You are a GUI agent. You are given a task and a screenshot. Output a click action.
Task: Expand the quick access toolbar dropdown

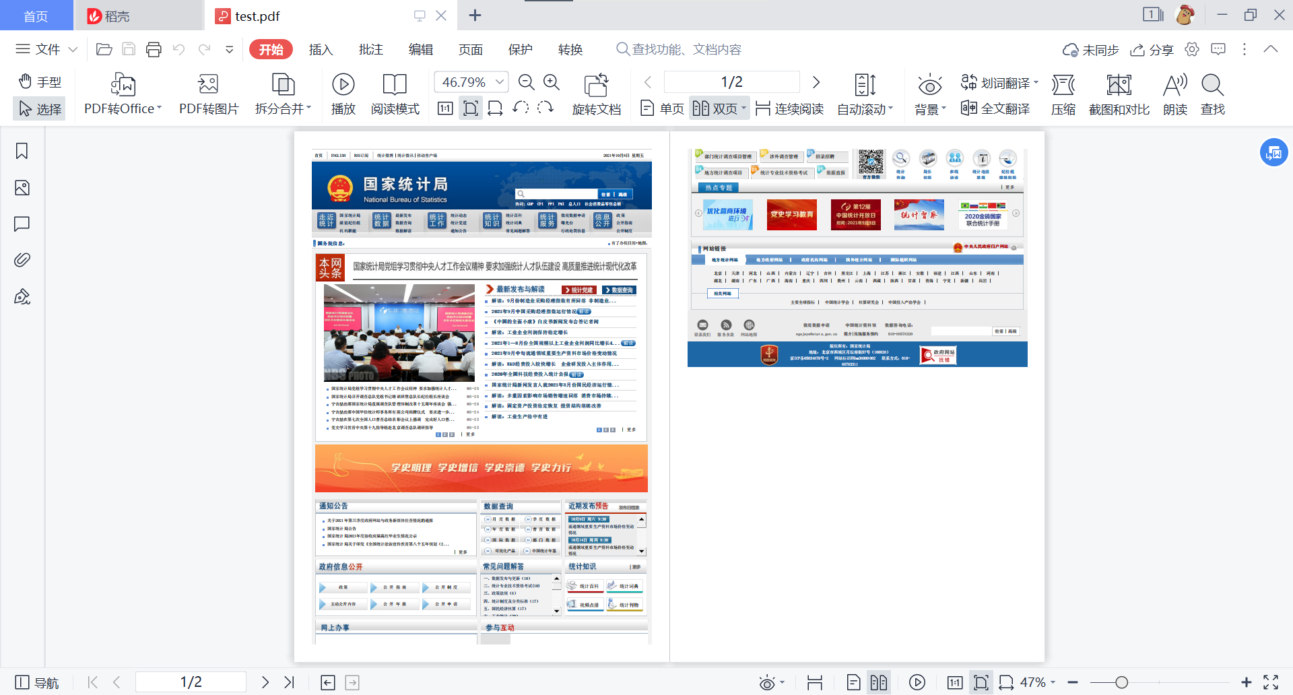pyautogui.click(x=229, y=49)
